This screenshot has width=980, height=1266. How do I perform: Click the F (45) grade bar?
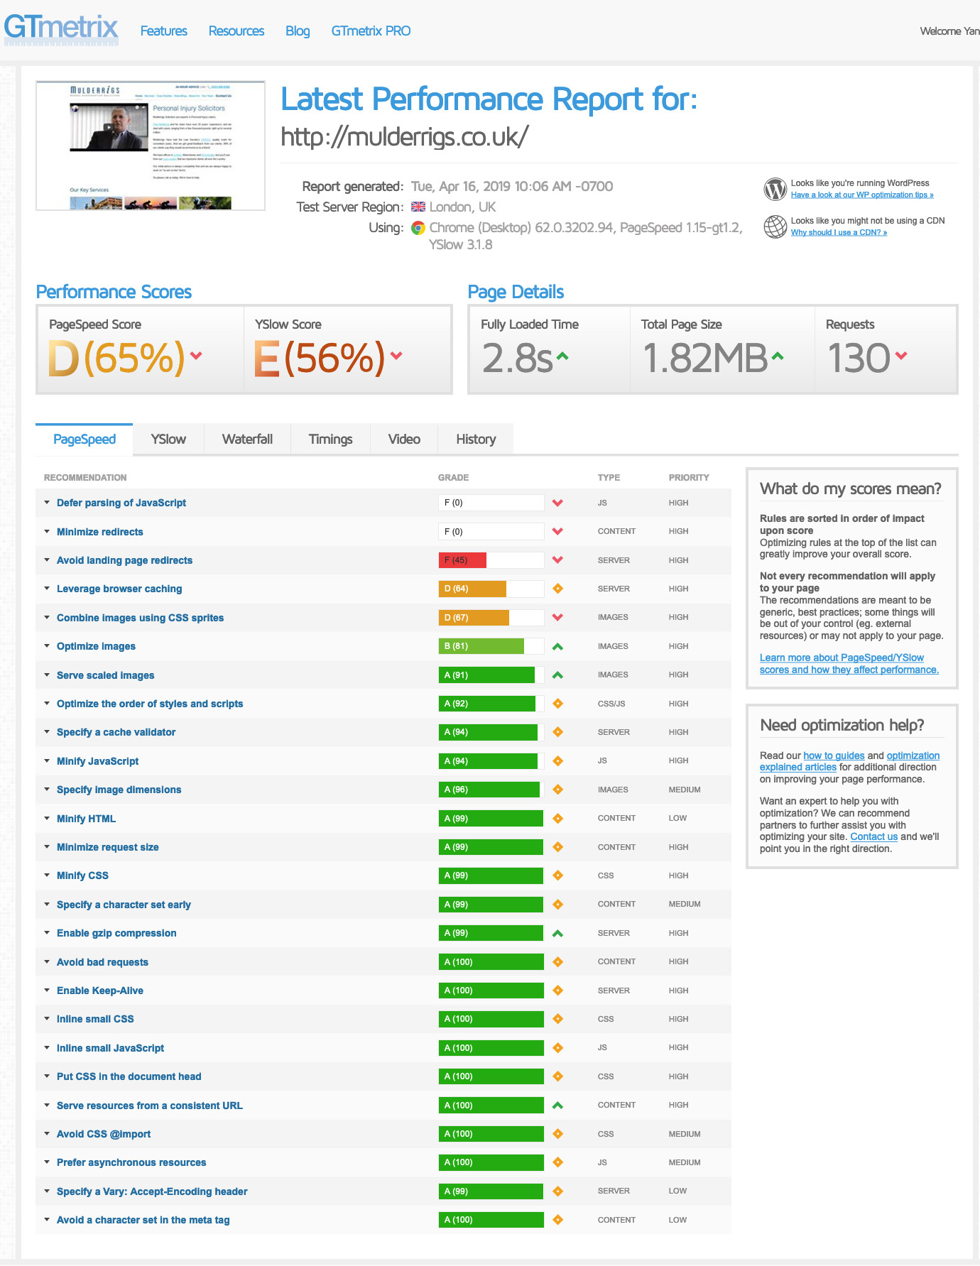click(491, 560)
